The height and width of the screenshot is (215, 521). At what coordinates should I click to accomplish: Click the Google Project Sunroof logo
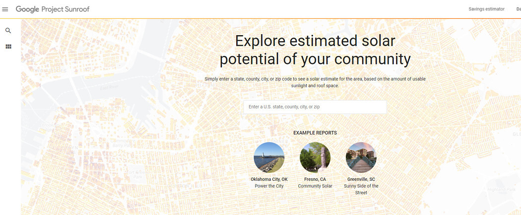pyautogui.click(x=53, y=9)
